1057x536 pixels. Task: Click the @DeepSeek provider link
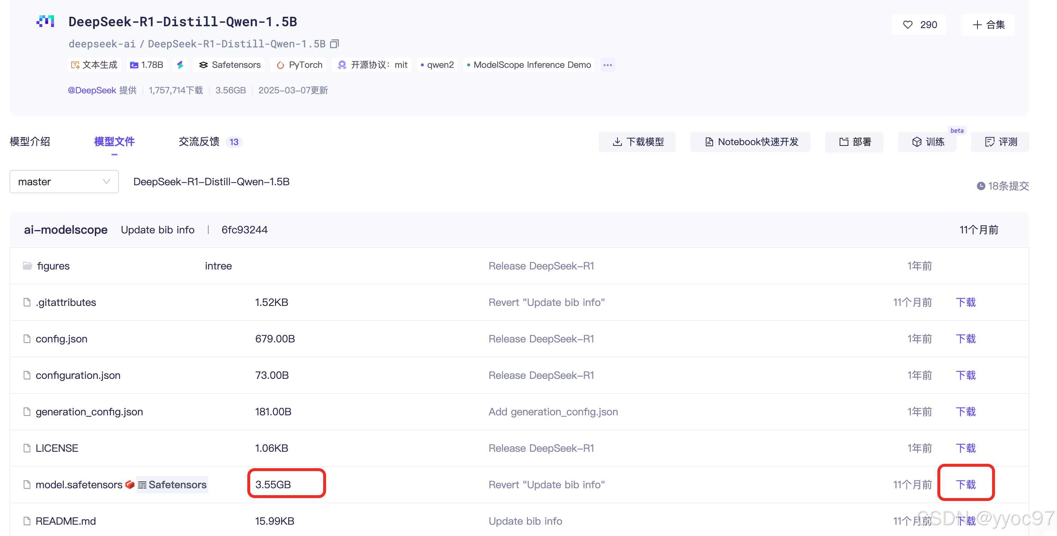coord(92,90)
